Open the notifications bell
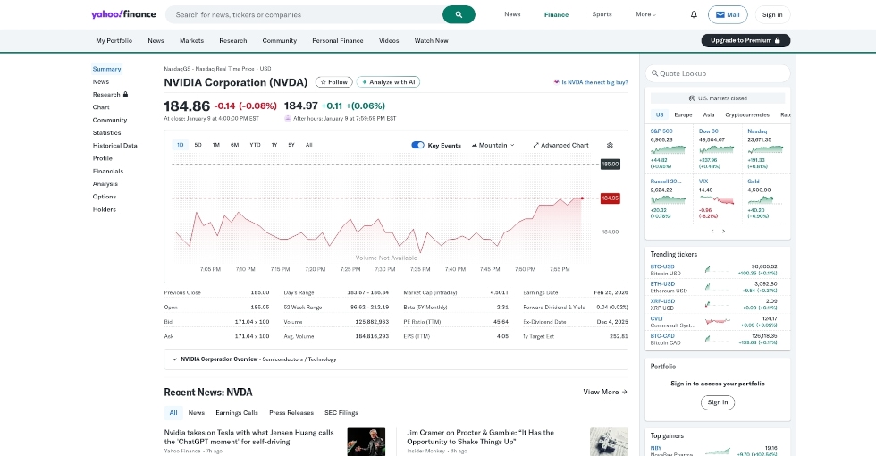The height and width of the screenshot is (456, 876). 694,14
